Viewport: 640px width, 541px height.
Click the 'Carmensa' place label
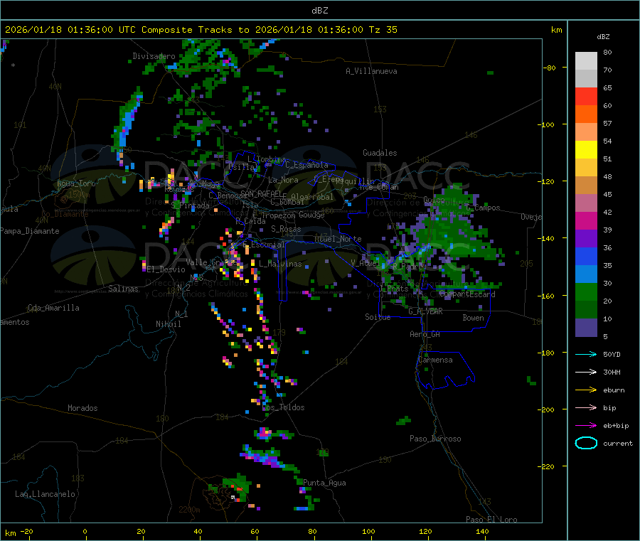[x=435, y=360]
